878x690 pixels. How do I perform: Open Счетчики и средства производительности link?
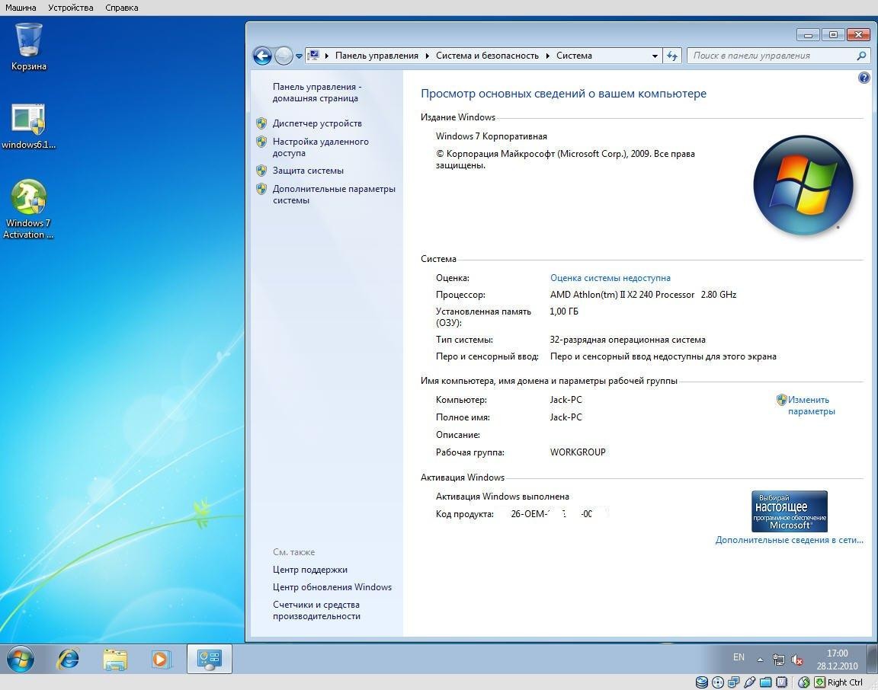point(316,611)
